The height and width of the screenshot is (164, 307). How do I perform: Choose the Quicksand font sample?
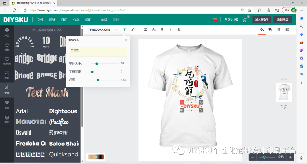click(64, 154)
